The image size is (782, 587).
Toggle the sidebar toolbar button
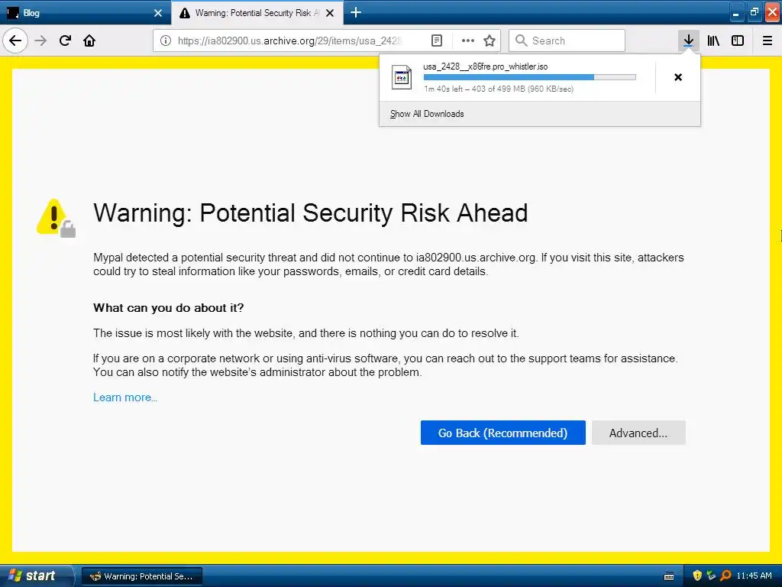(x=738, y=41)
